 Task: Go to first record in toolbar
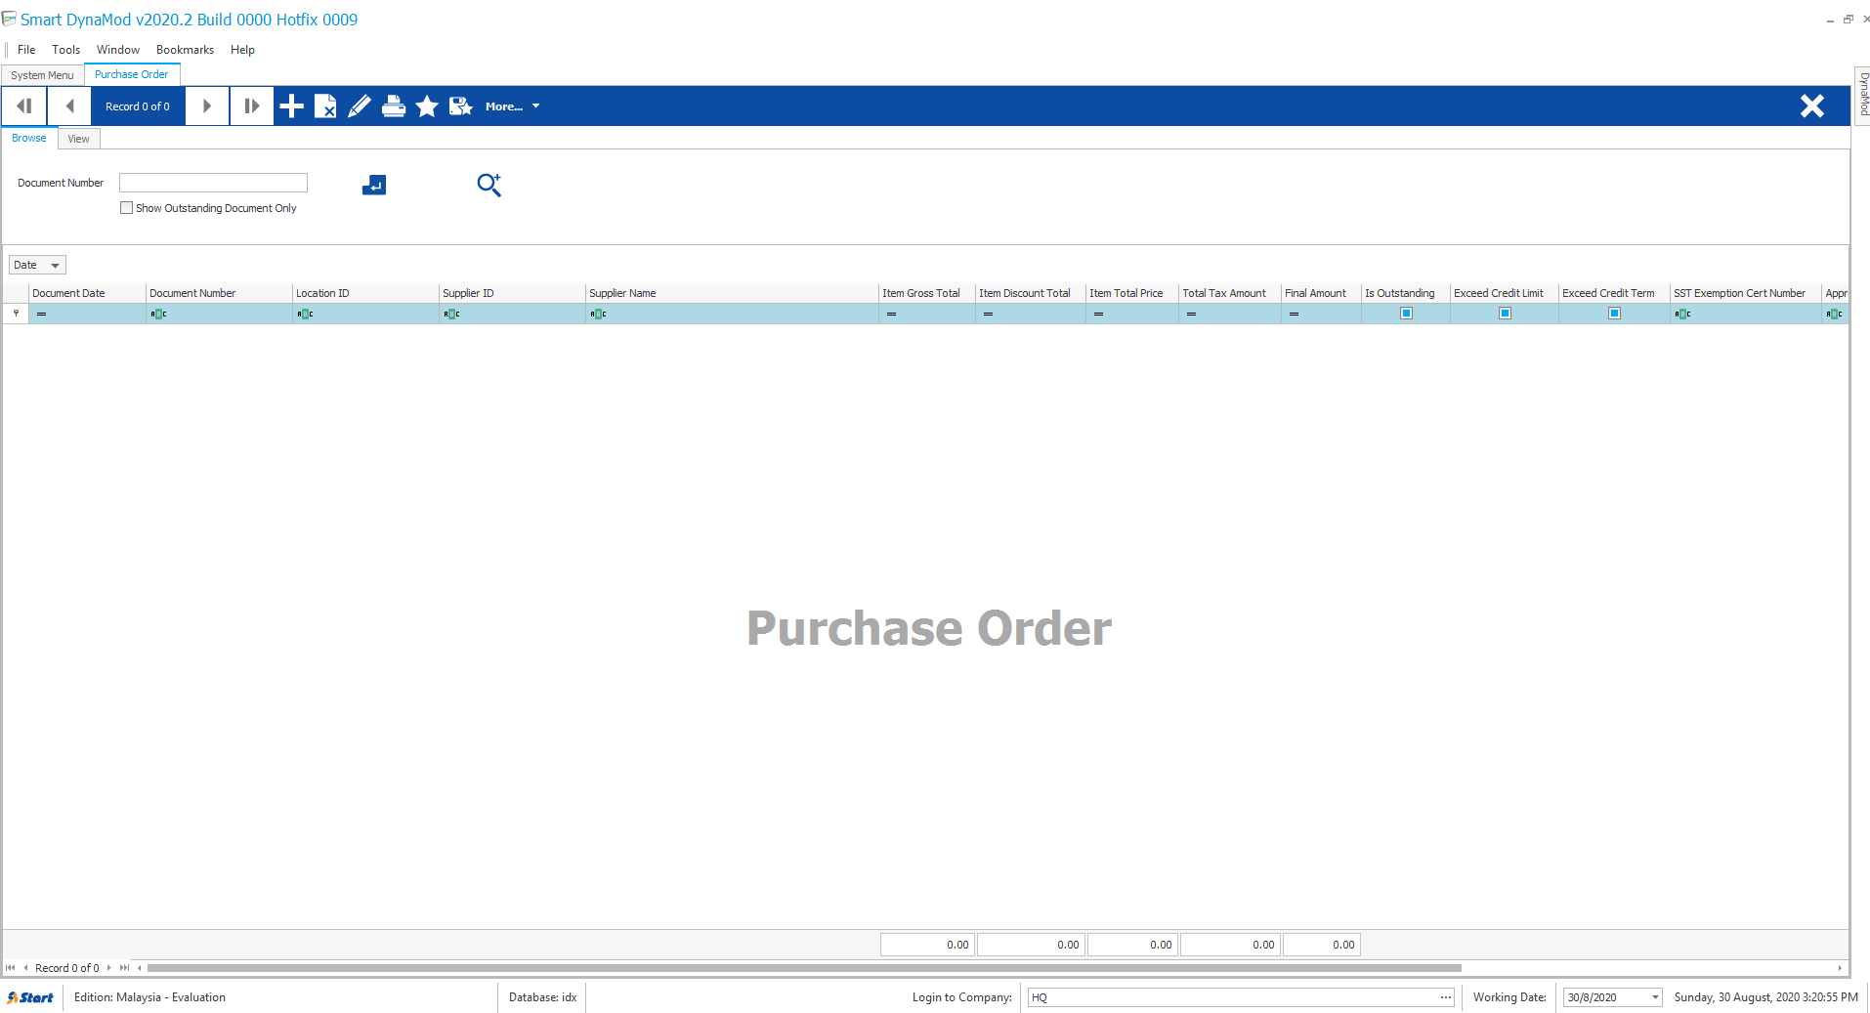click(24, 106)
